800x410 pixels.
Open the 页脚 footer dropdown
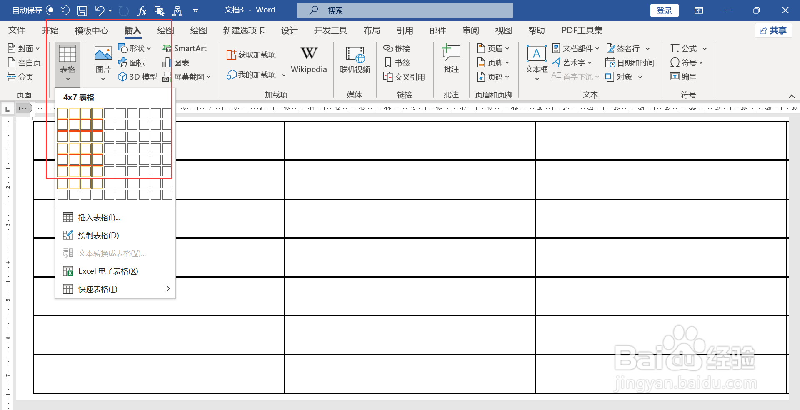click(x=493, y=63)
